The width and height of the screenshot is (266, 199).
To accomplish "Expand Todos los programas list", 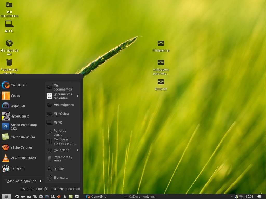I will coord(23,181).
